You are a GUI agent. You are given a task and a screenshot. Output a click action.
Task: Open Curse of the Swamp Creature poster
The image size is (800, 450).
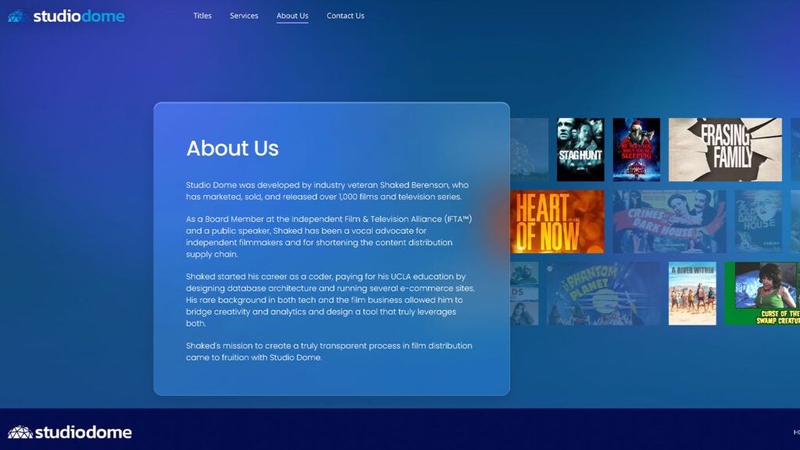(x=761, y=293)
